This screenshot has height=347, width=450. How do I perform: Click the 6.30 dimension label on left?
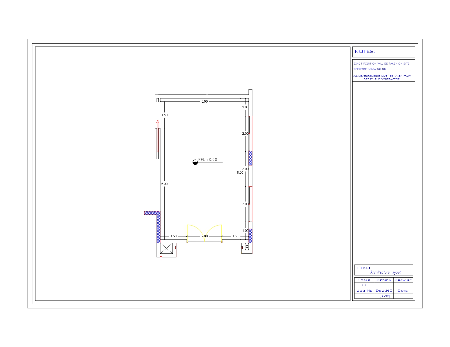[x=164, y=184]
